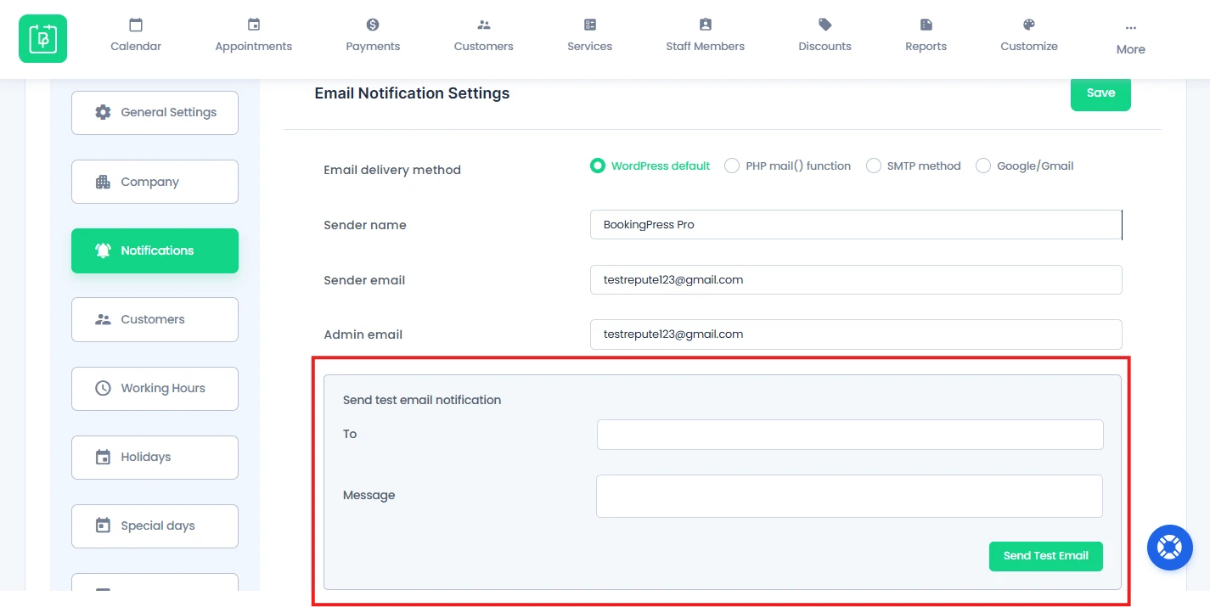Open the Calendar menu label
This screenshot has height=607, width=1210.
click(136, 46)
